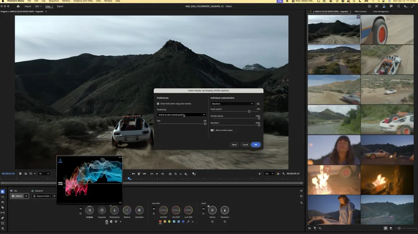Image resolution: width=418 pixels, height=234 pixels.
Task: Click the OK button in HUD dialog
Action: 256,145
